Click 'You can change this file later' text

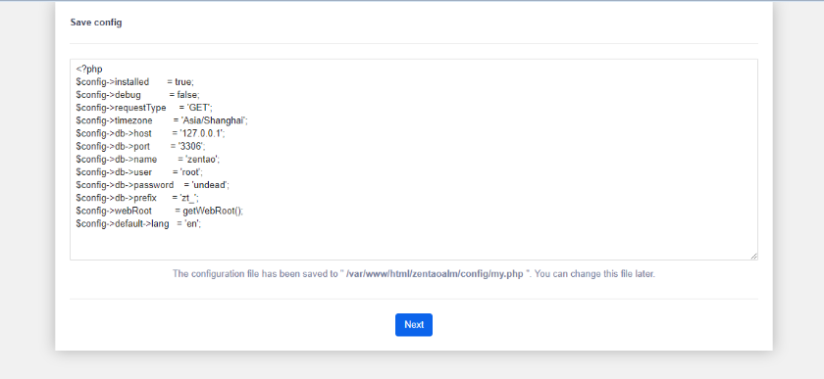[x=594, y=274]
